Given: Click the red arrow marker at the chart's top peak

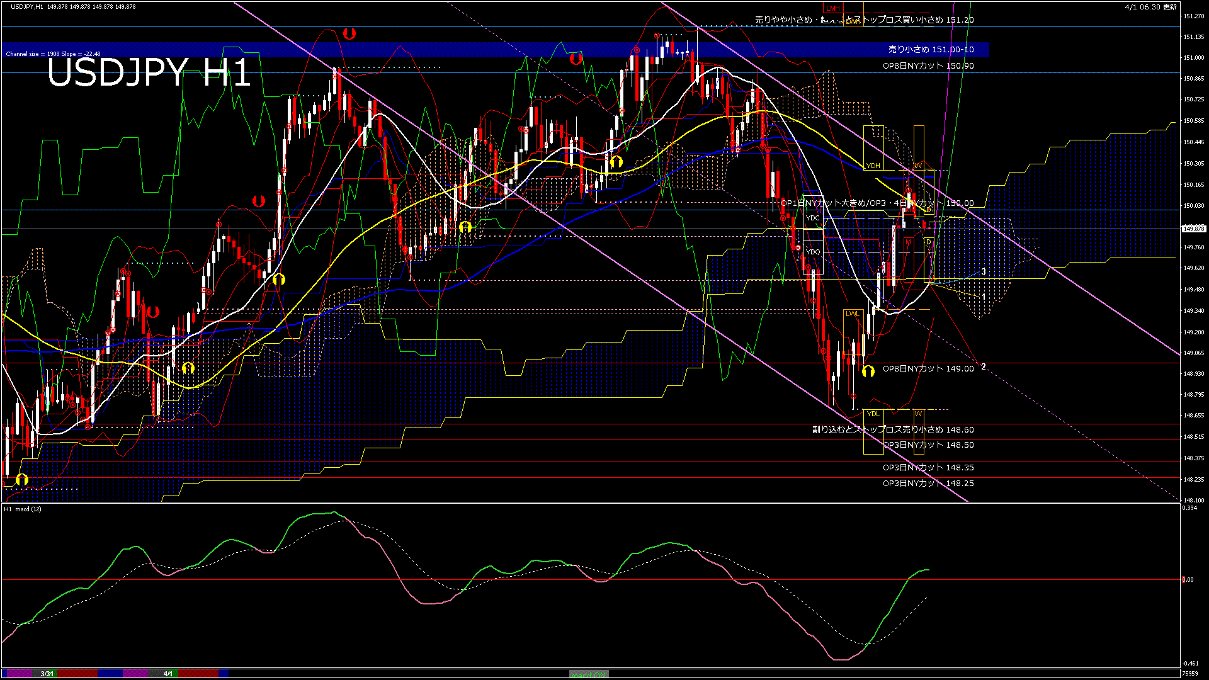Looking at the screenshot, I should click(349, 33).
